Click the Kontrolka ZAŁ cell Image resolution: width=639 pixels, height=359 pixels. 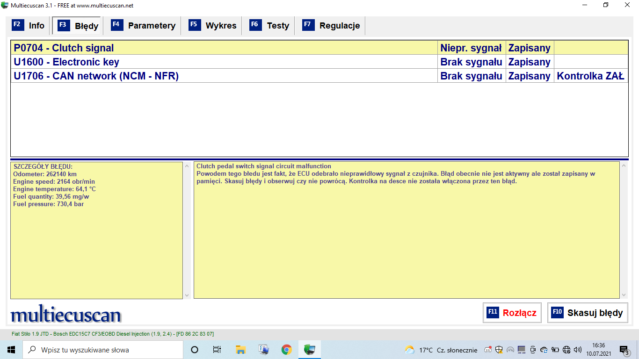pos(591,76)
